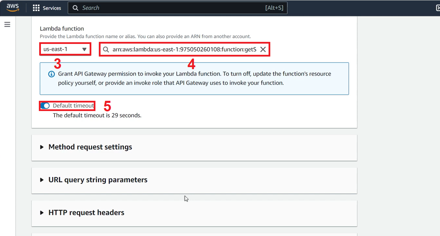Click the magnifier icon inside the ARN field

pyautogui.click(x=106, y=49)
